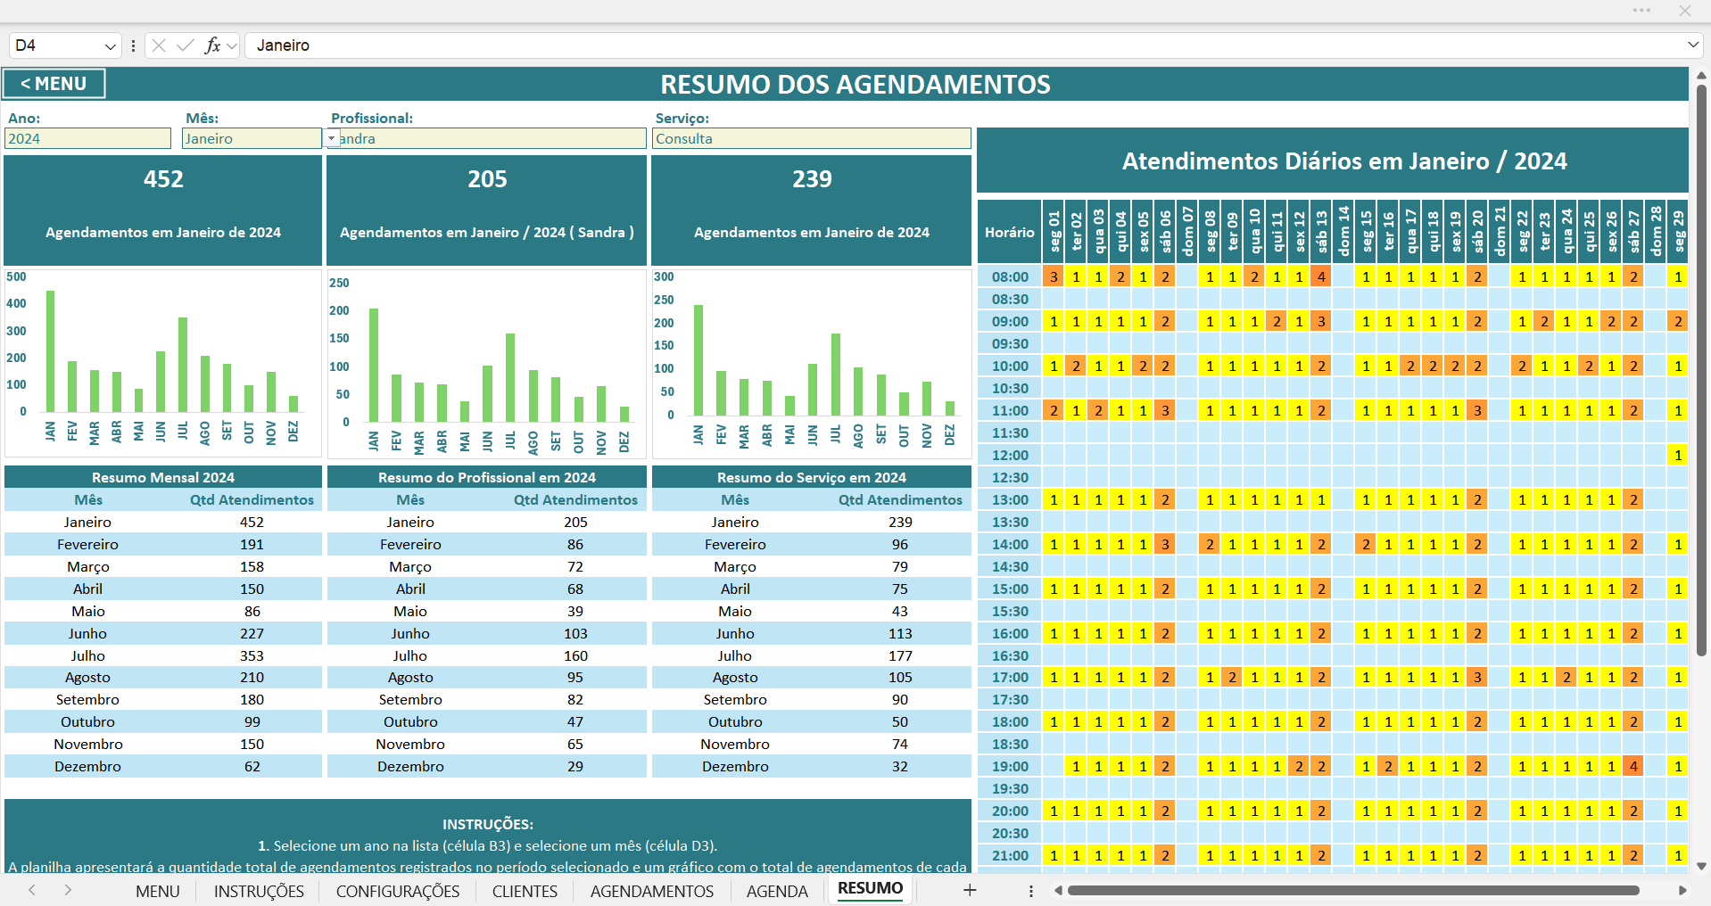Click previous sheet navigation arrow
The height and width of the screenshot is (906, 1711).
pyautogui.click(x=32, y=890)
